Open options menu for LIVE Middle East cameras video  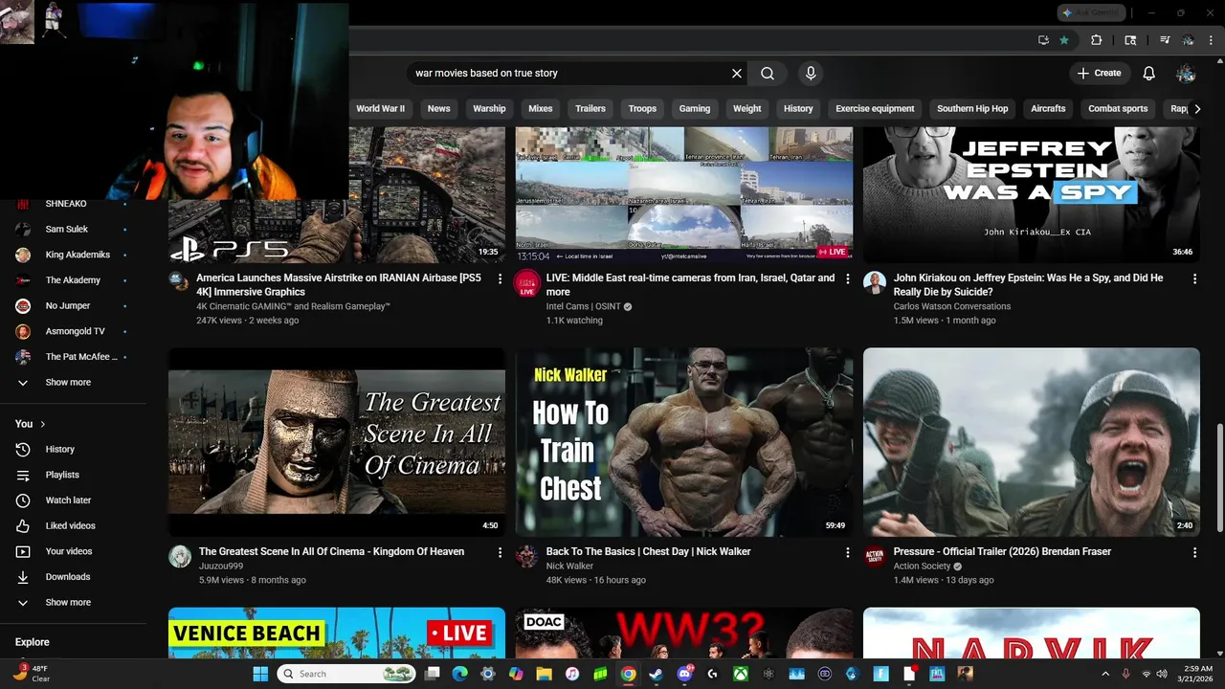[847, 278]
